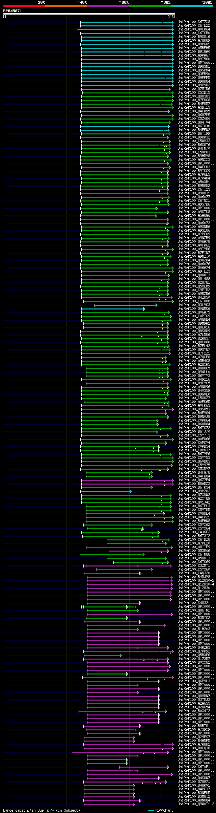The image size is (216, 813).
Task: Select hit UniRef100_A7P6L5
Action: [x=194, y=174]
